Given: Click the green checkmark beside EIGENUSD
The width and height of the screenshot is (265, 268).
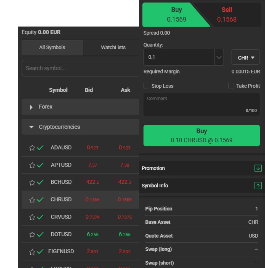Looking at the screenshot, I should click(40, 252).
